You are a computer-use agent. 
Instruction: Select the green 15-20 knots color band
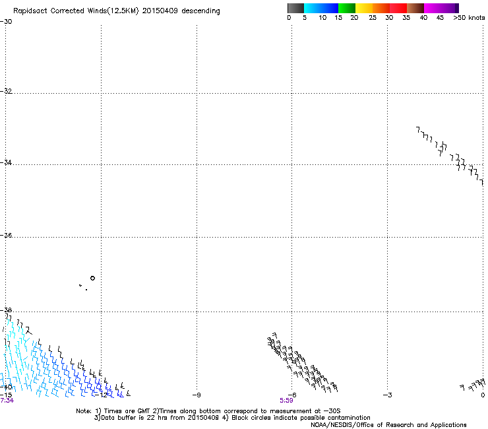[x=347, y=8]
